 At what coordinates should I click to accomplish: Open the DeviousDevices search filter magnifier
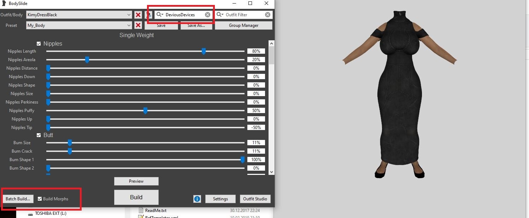(160, 15)
